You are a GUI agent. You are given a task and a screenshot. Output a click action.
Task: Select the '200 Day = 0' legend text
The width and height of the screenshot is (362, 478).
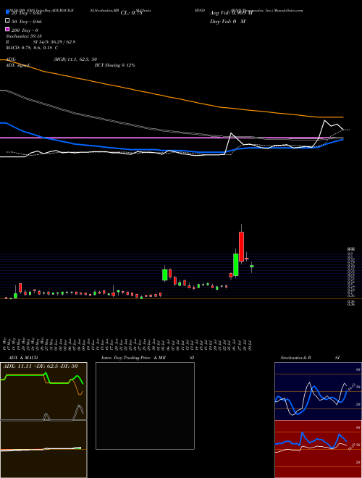coord(25,30)
